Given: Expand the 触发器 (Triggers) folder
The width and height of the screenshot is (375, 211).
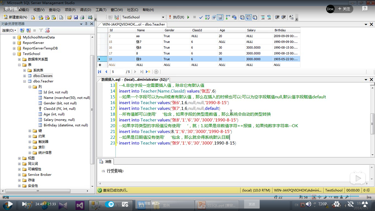Looking at the screenshot, I should [30, 141].
